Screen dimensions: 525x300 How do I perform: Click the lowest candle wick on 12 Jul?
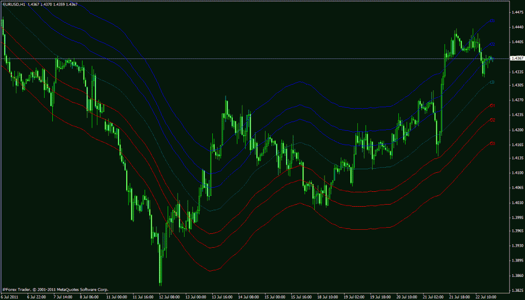coord(160,284)
